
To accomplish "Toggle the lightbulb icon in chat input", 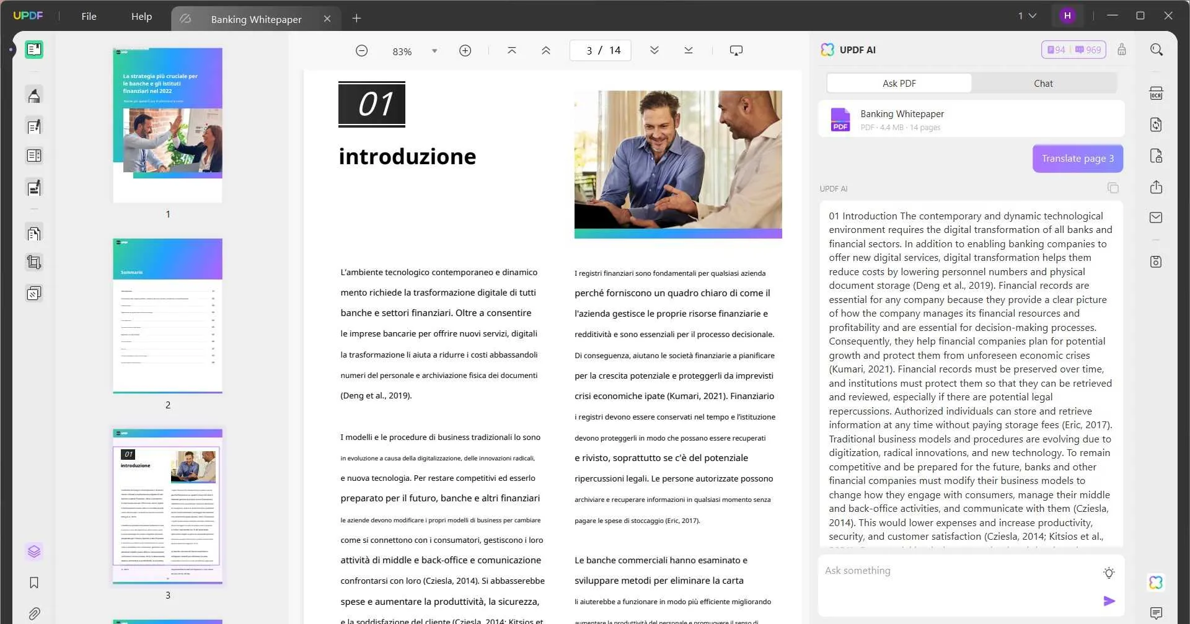I will pyautogui.click(x=1109, y=573).
